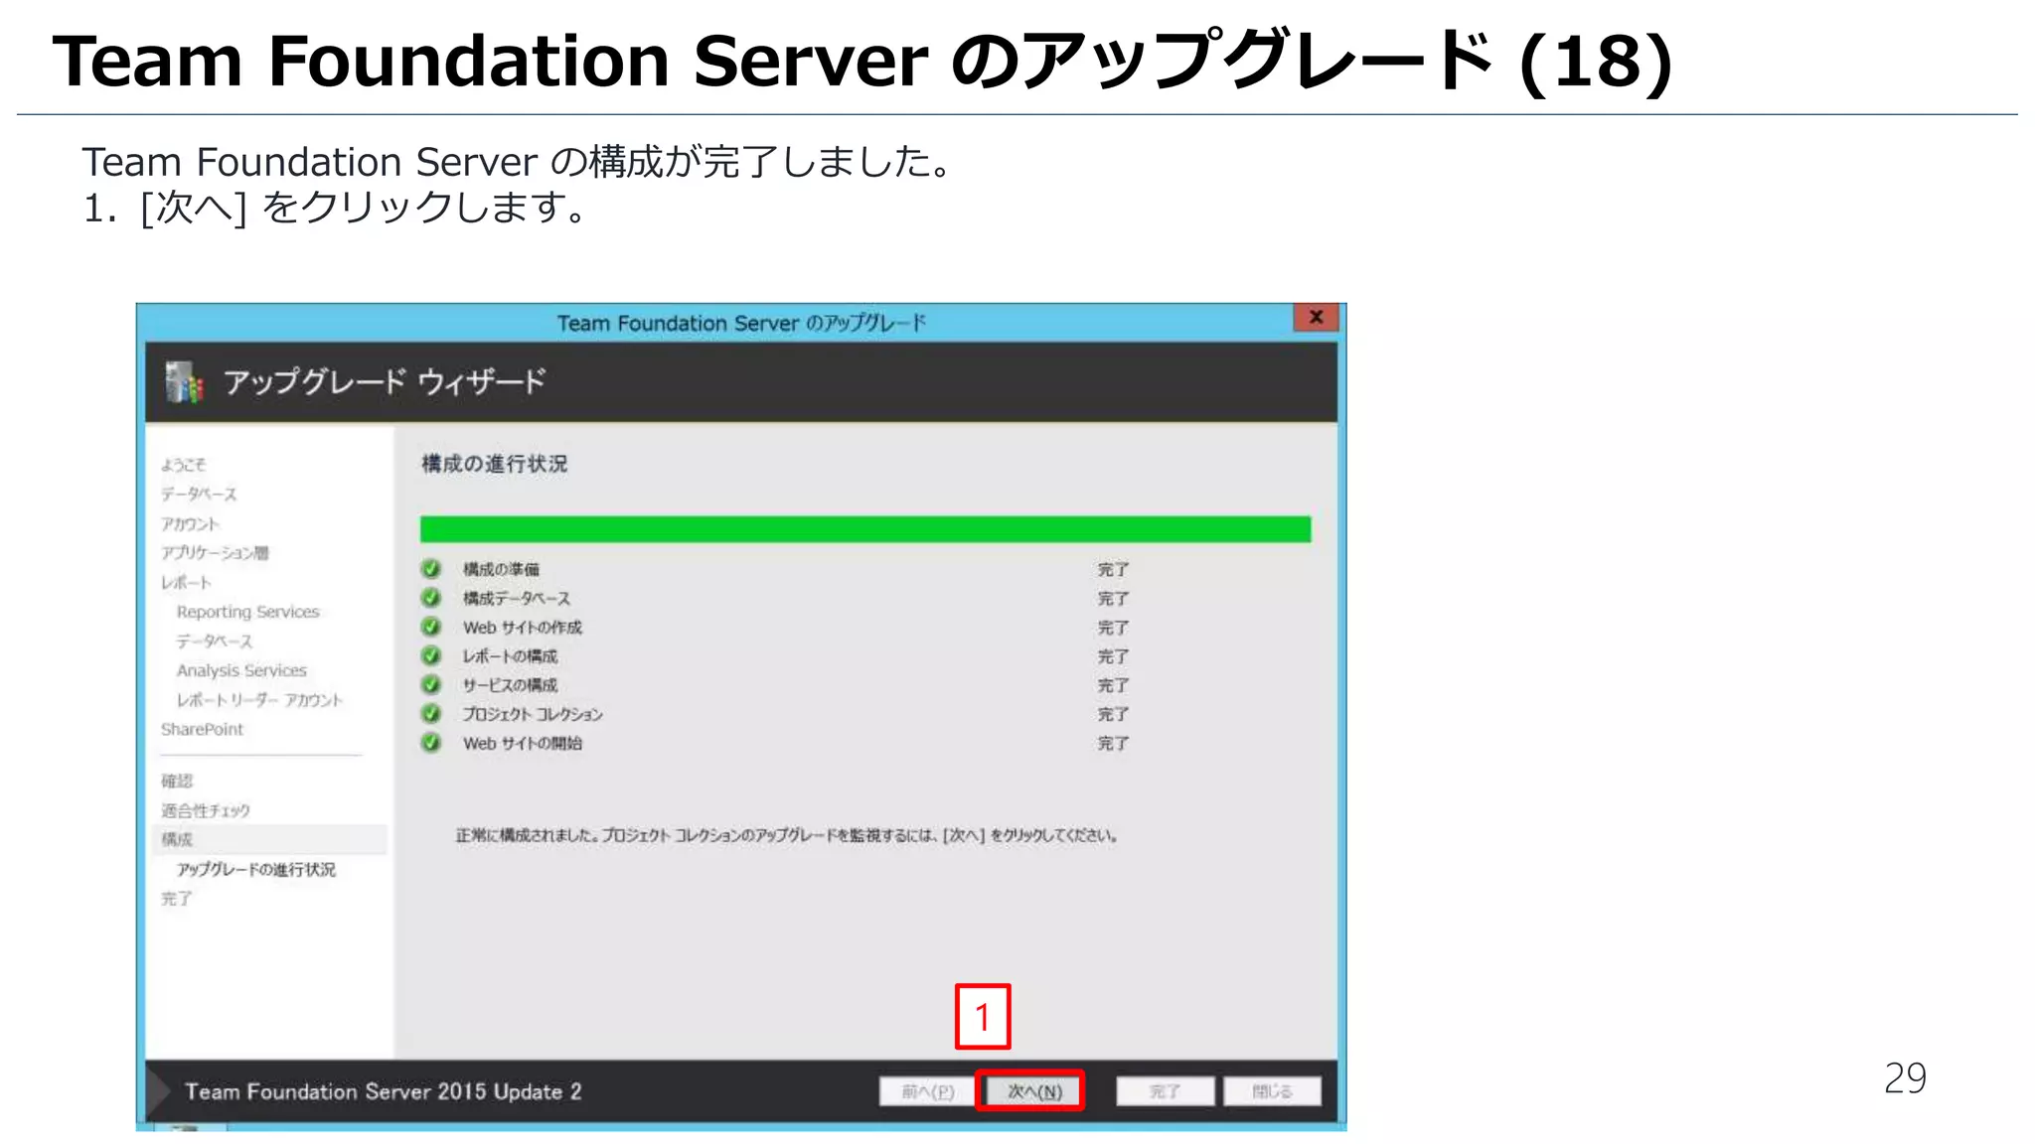The image size is (2035, 1144).
Task: Select レポート リーダー アカウント in sidebar
Action: pyautogui.click(x=259, y=699)
